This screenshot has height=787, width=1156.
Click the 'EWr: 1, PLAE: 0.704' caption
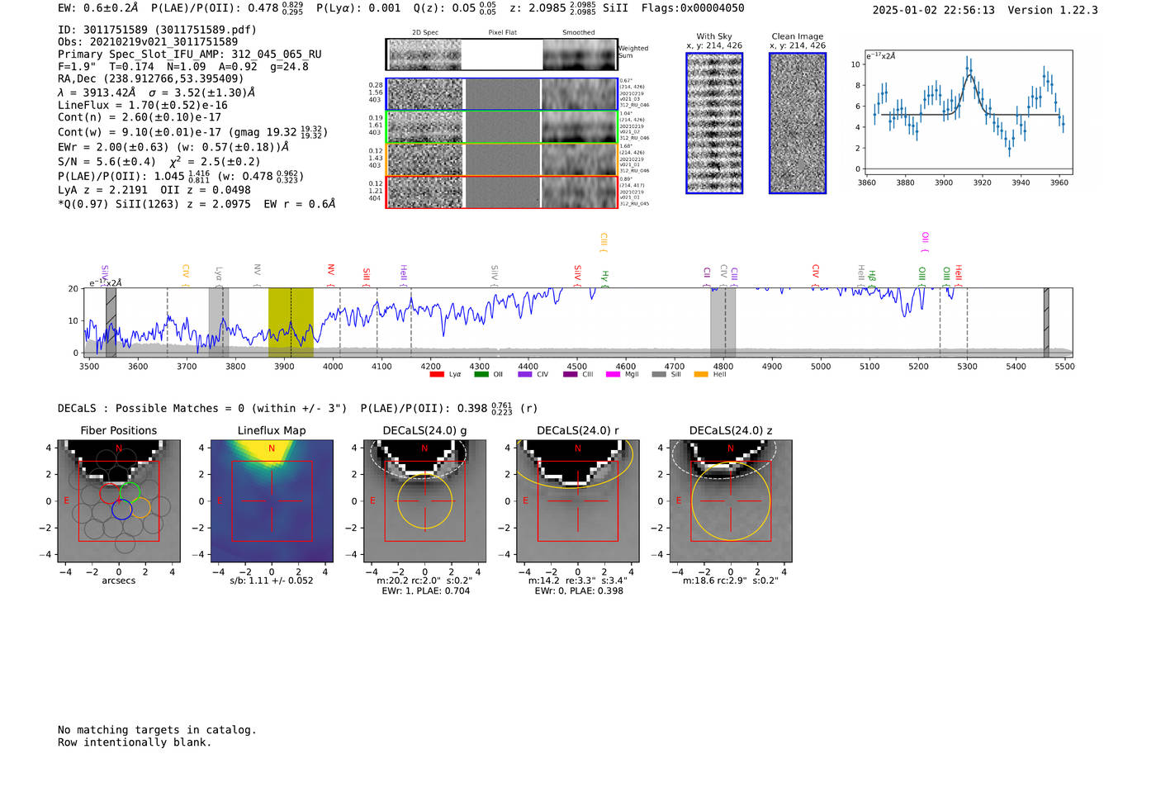click(425, 591)
